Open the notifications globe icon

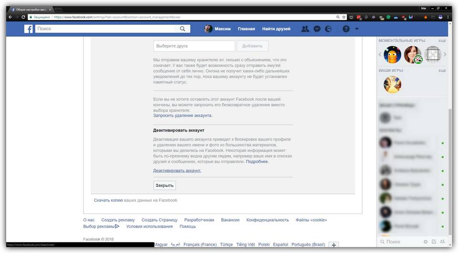[328, 29]
